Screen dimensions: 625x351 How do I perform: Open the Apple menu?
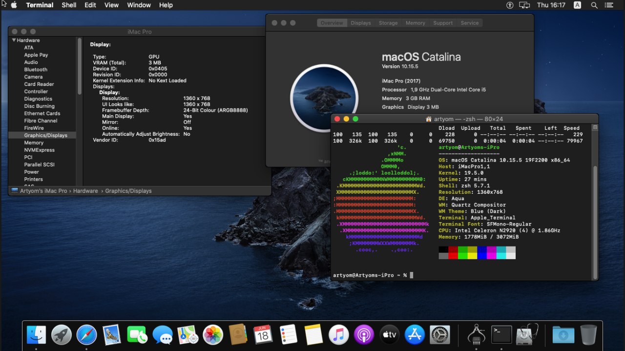tap(13, 5)
